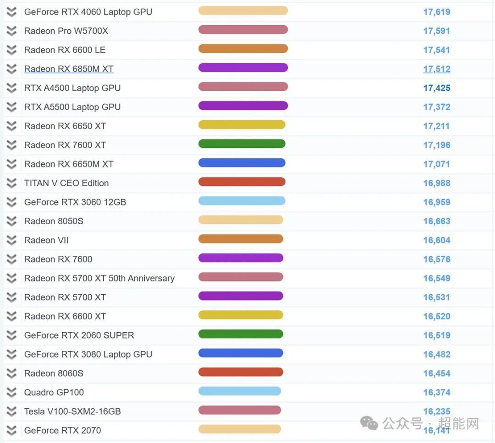Open the Radeon RX 6600 LE link
The height and width of the screenshot is (443, 495).
65,50
